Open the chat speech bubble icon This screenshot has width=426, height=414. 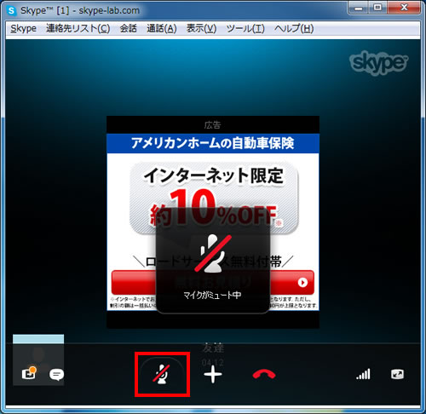click(x=56, y=375)
